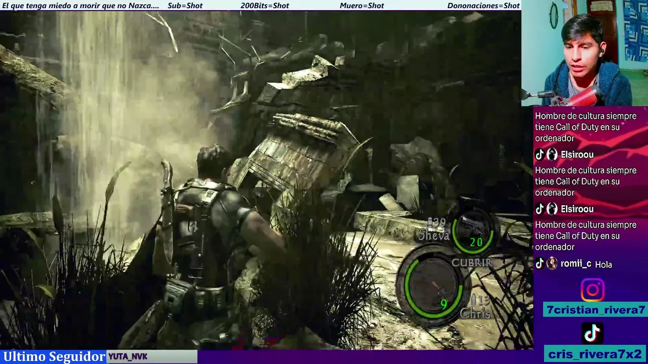
Task: Open the cris_rivera7x2 TikTok handle
Action: click(595, 354)
